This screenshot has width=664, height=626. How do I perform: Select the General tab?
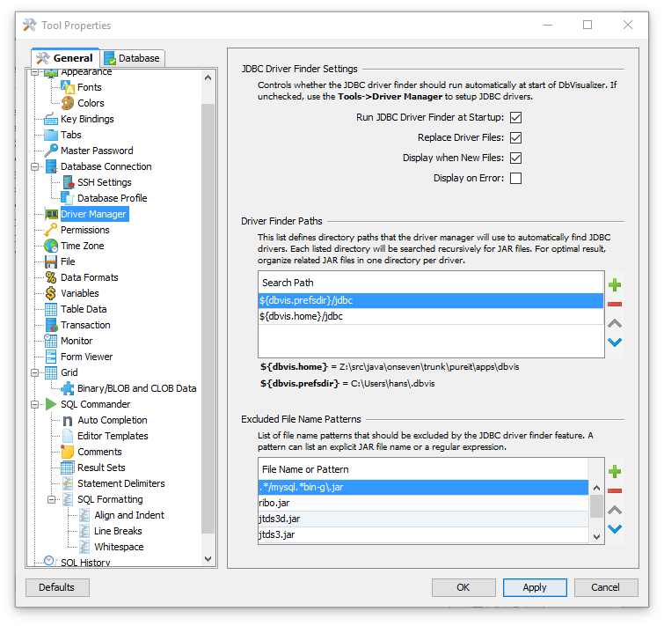point(65,58)
